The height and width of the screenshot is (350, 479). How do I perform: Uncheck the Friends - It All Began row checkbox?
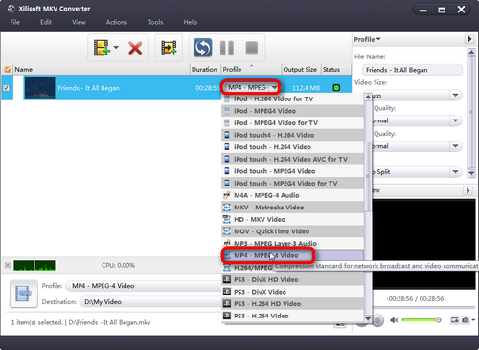tap(6, 88)
